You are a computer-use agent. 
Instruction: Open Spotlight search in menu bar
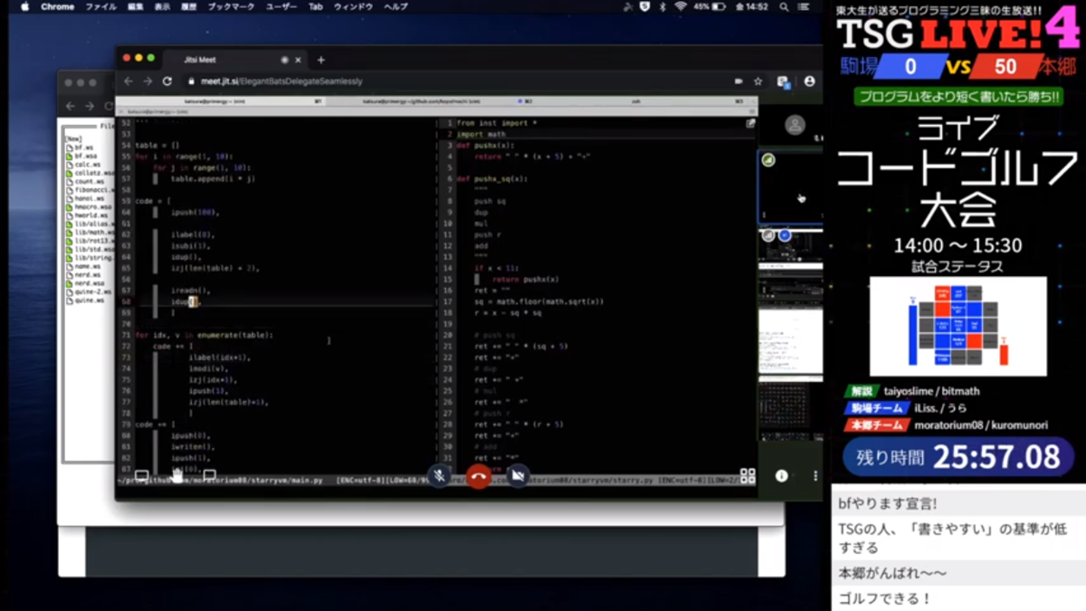[x=783, y=6]
